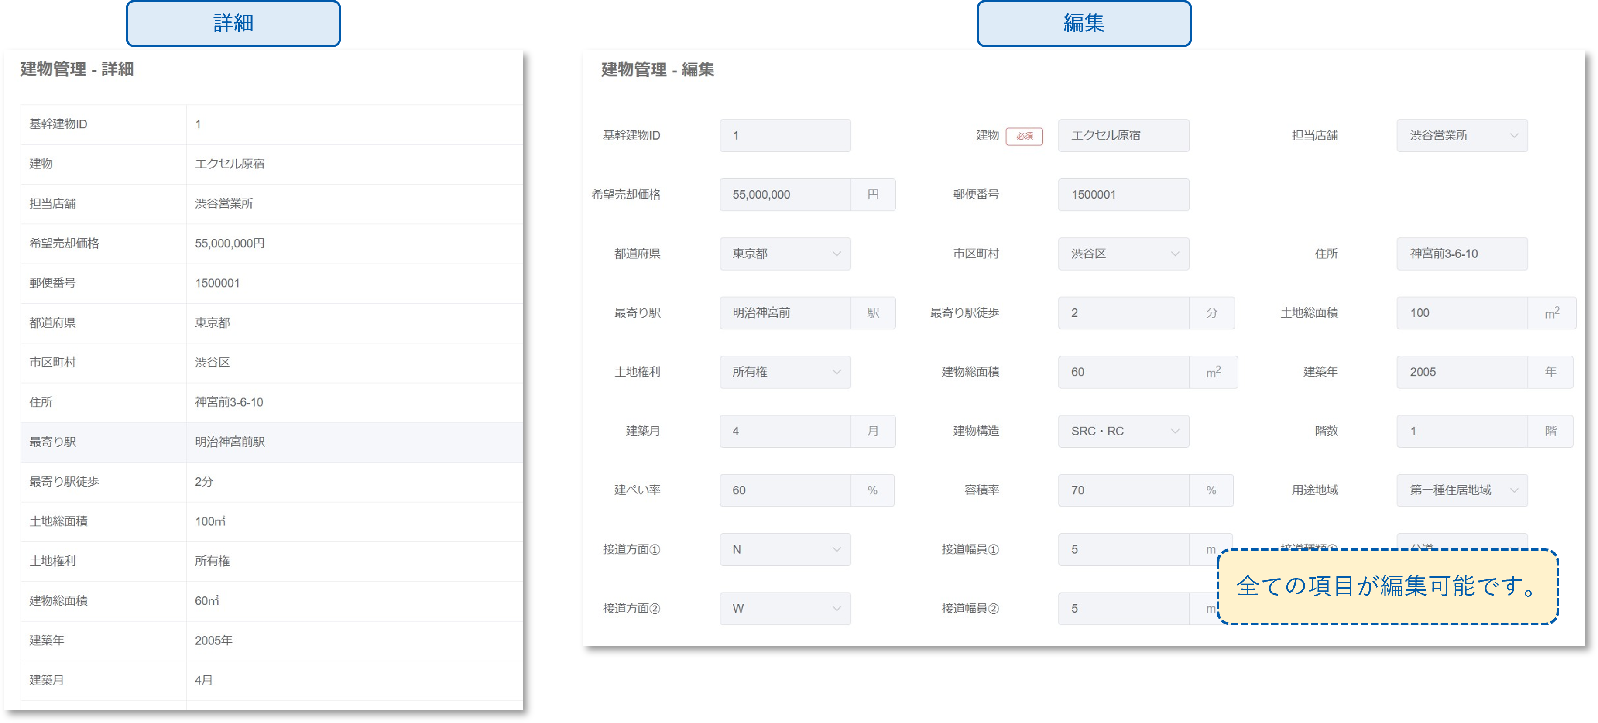Open the 市区町村 dropdown showing 渋谷区
This screenshot has width=1598, height=723.
point(1123,254)
